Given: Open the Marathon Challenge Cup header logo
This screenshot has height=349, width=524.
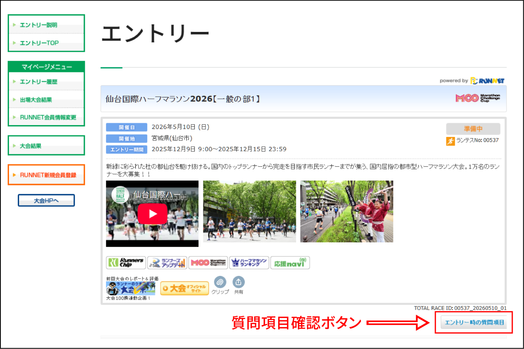Looking at the screenshot, I should click(478, 98).
